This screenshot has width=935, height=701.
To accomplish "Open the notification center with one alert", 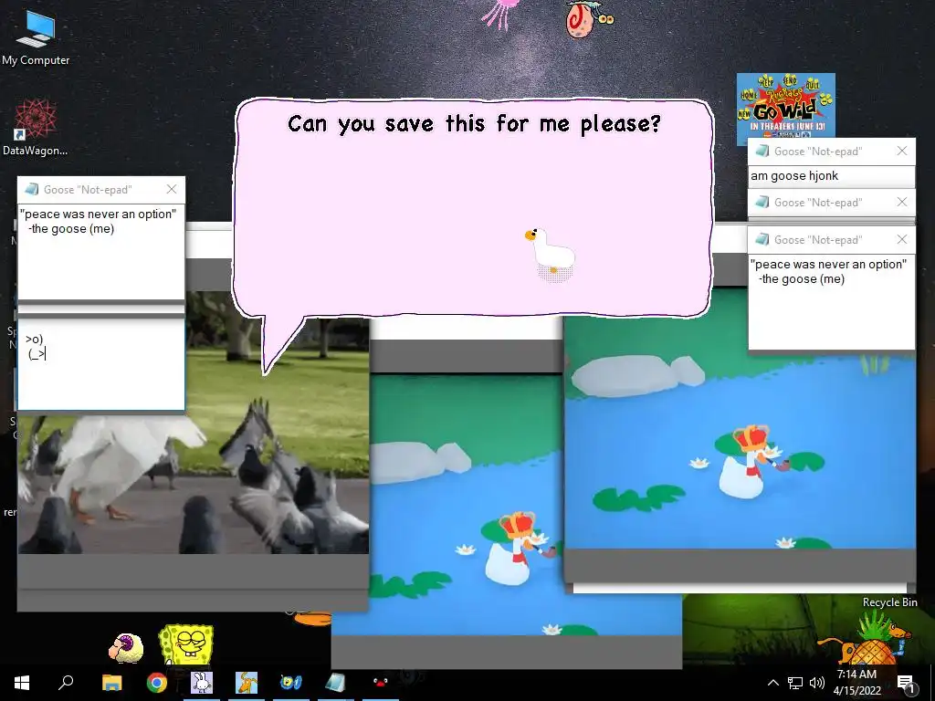I will (x=906, y=684).
